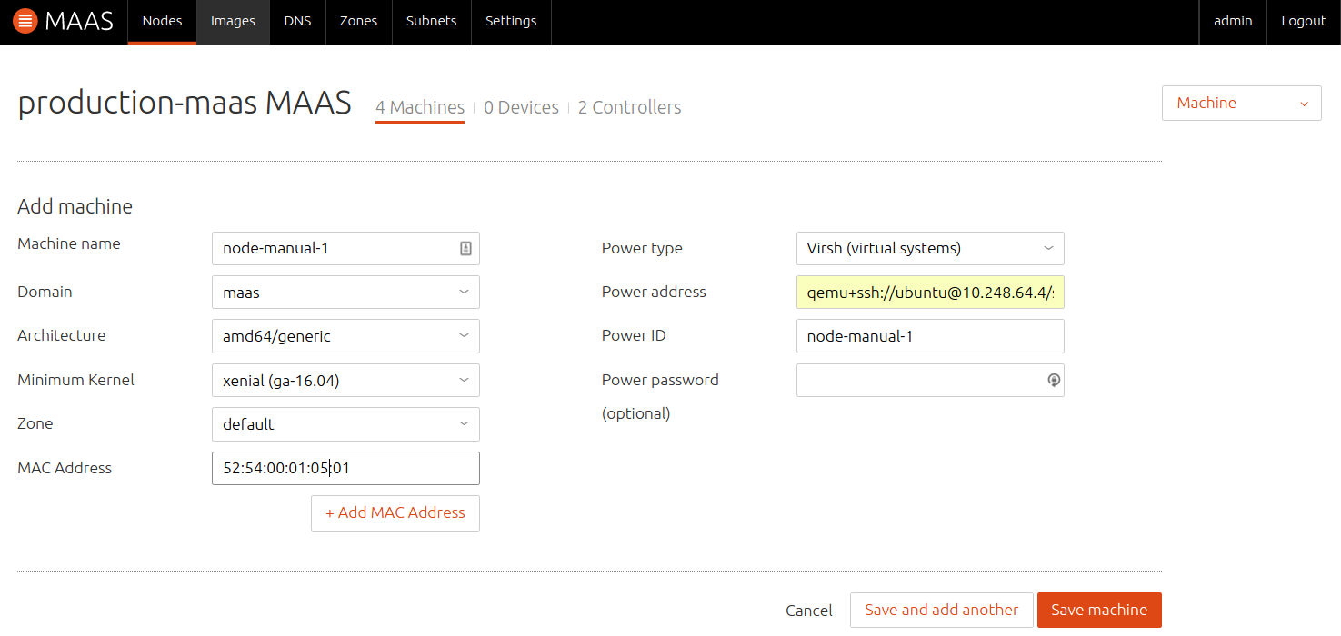This screenshot has width=1341, height=636.
Task: Open the Architecture dropdown amd64/generic
Action: [x=345, y=336]
